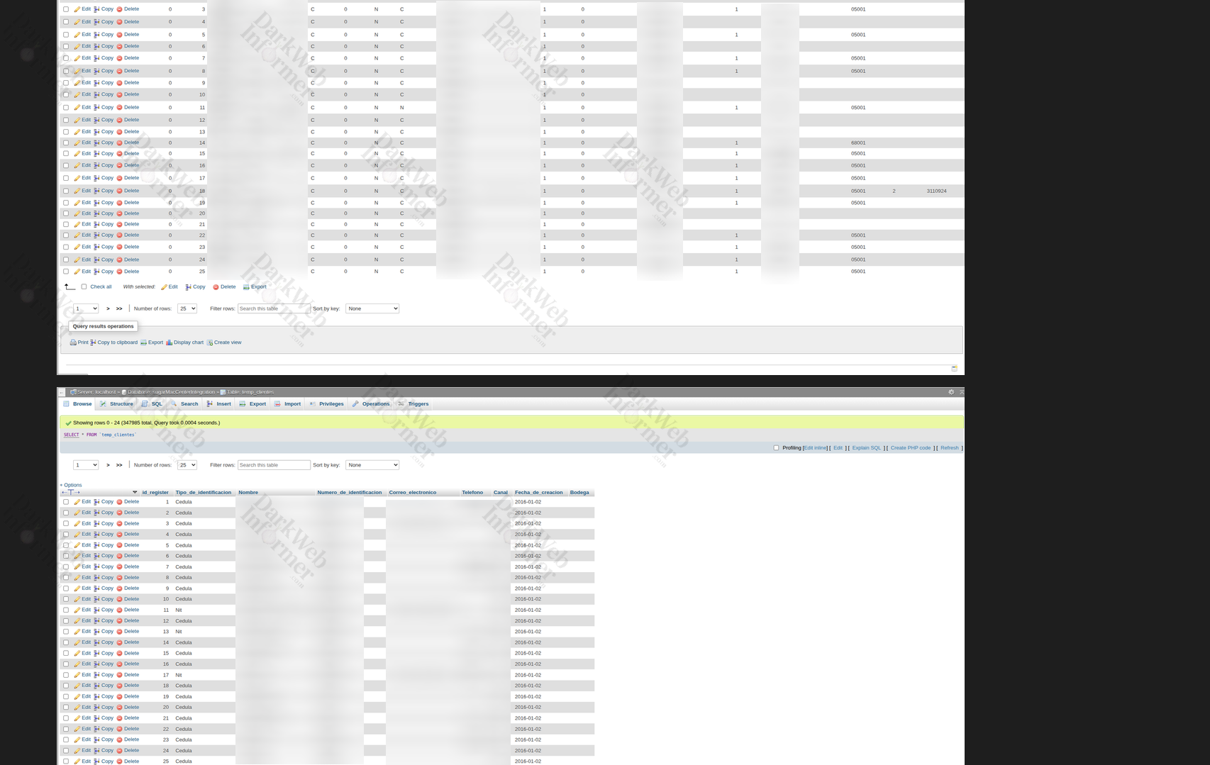The image size is (1210, 765).
Task: Open page number dropdown in upper table
Action: click(x=86, y=308)
